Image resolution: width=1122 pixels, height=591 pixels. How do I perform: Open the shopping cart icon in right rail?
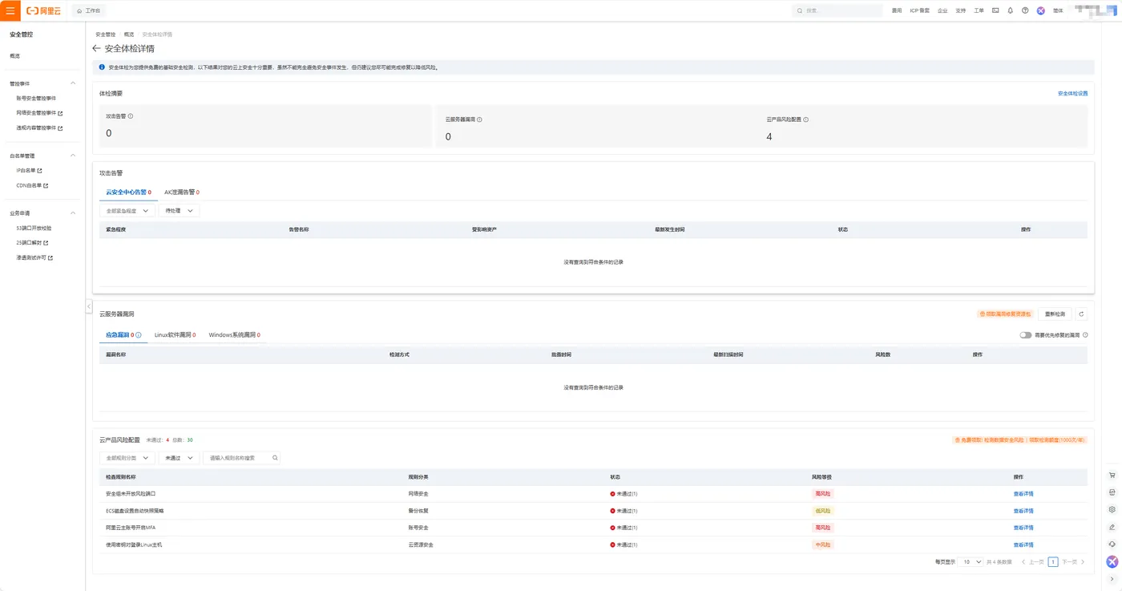(1112, 475)
